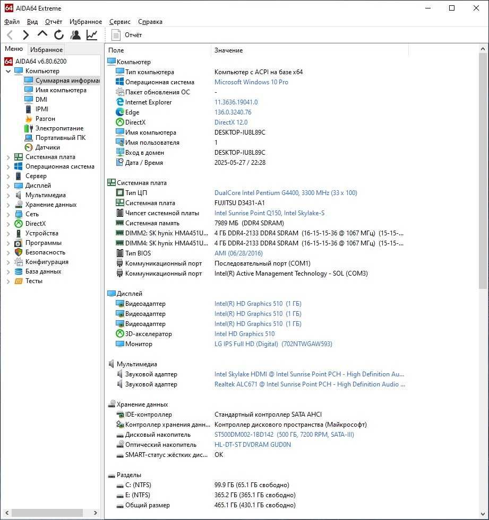Click the Forward navigation arrow in toolbar
This screenshot has width=489, height=520.
[25, 35]
